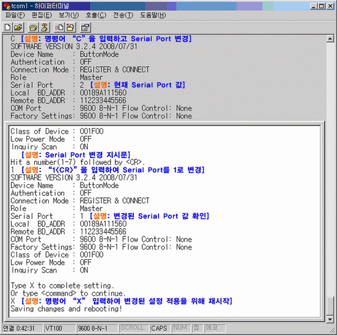Click the 'Type X to complete setting.' line
337x335 pixels.
click(62, 286)
